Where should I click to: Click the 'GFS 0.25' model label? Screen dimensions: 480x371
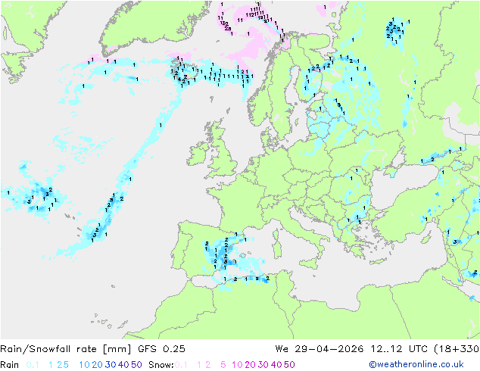click(161, 349)
